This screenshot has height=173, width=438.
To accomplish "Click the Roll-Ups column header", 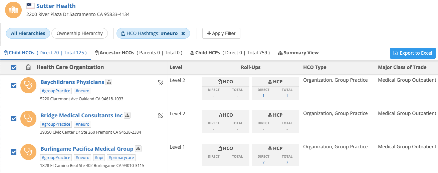I will (x=251, y=67).
